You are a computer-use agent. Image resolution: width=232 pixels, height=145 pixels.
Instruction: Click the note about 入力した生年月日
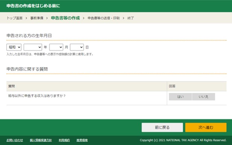(x=50, y=54)
